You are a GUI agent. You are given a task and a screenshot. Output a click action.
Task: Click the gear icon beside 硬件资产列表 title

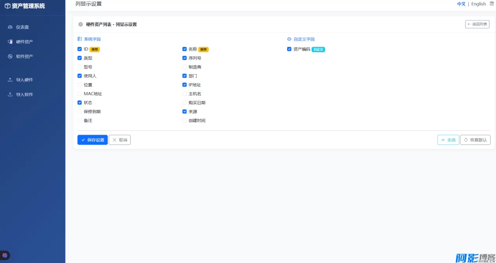pyautogui.click(x=80, y=24)
